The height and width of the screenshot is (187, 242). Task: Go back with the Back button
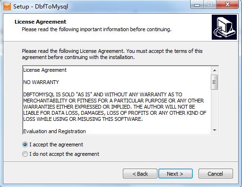click(140, 174)
